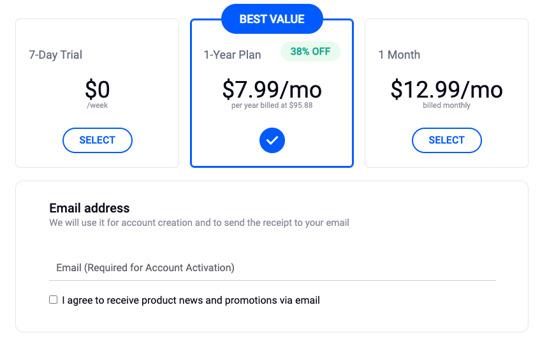Click the "1-Year Plan" title text

232,55
